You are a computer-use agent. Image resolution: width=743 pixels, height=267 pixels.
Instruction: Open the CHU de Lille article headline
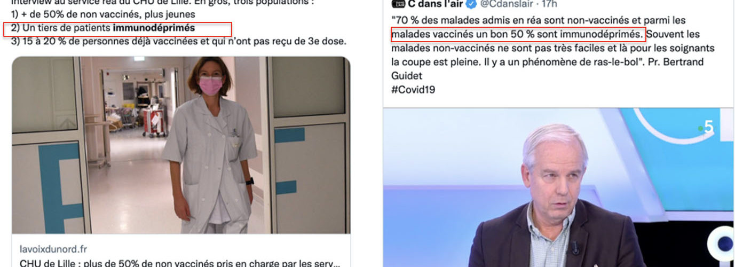point(179,263)
